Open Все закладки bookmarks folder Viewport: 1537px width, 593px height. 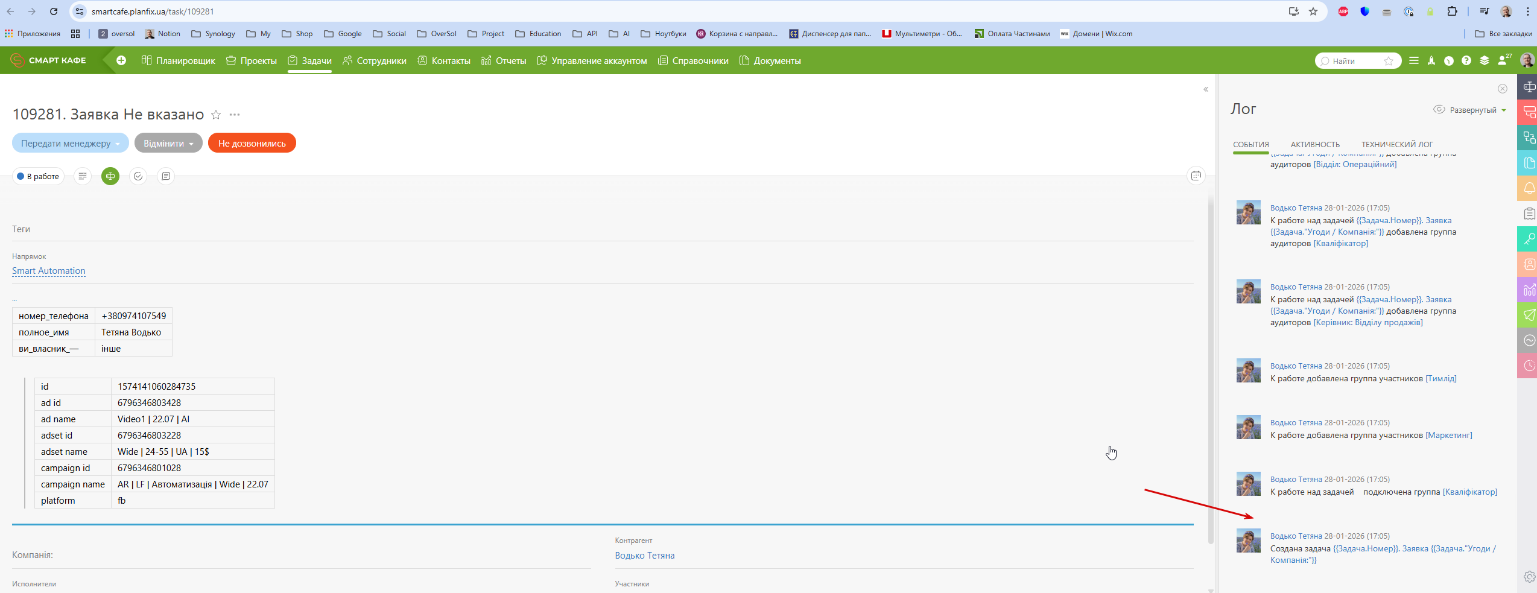[x=1503, y=34]
